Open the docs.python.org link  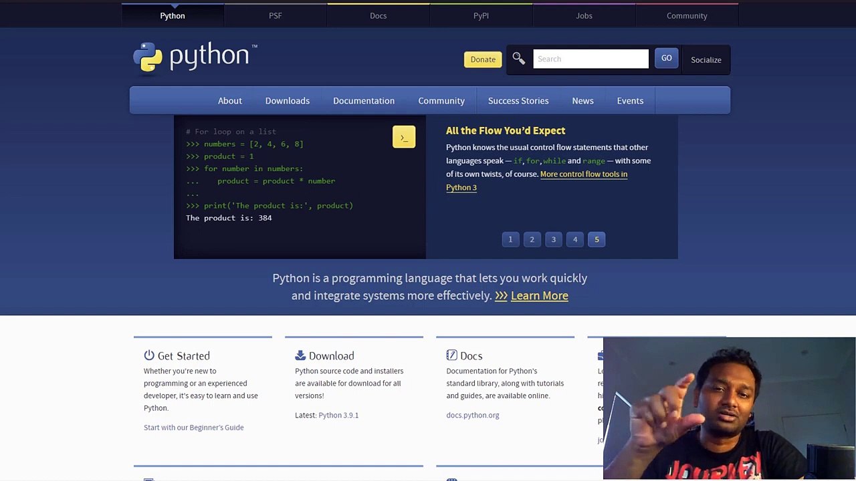click(473, 416)
